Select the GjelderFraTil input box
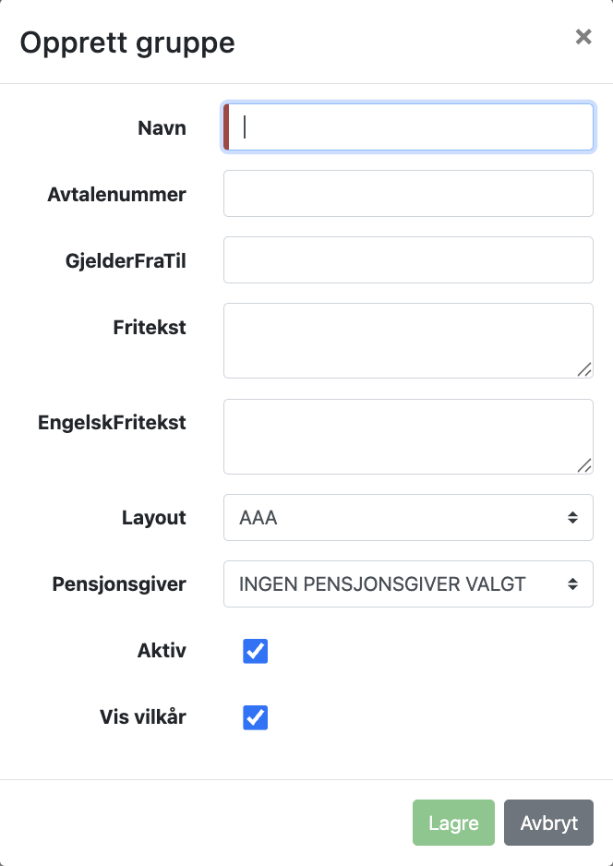The height and width of the screenshot is (866, 613). click(408, 260)
